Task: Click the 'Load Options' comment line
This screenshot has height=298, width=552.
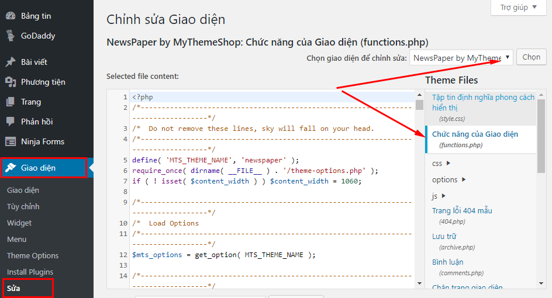Action: (x=165, y=223)
